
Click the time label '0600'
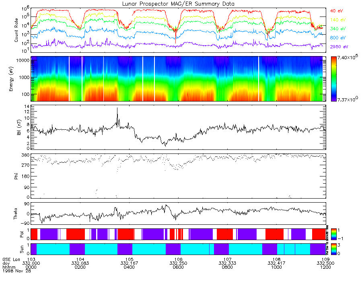(x=178, y=267)
